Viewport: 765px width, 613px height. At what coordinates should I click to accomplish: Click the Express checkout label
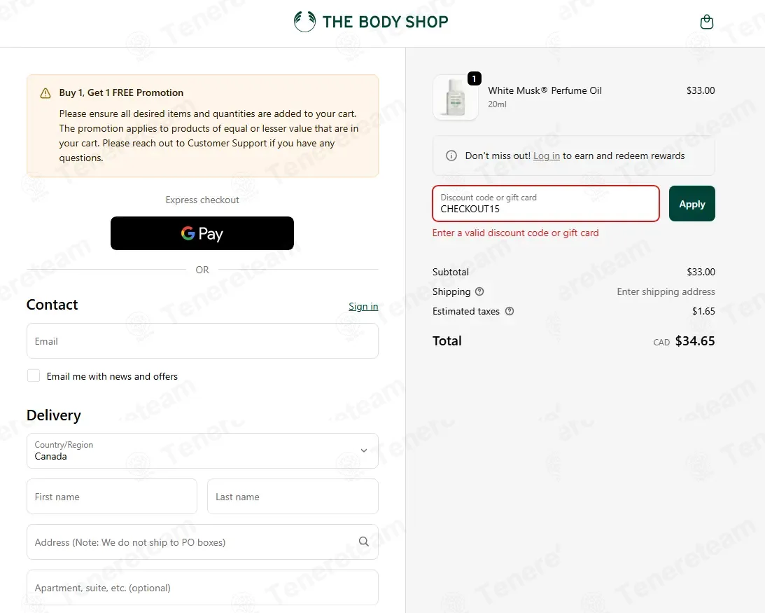[x=202, y=200]
